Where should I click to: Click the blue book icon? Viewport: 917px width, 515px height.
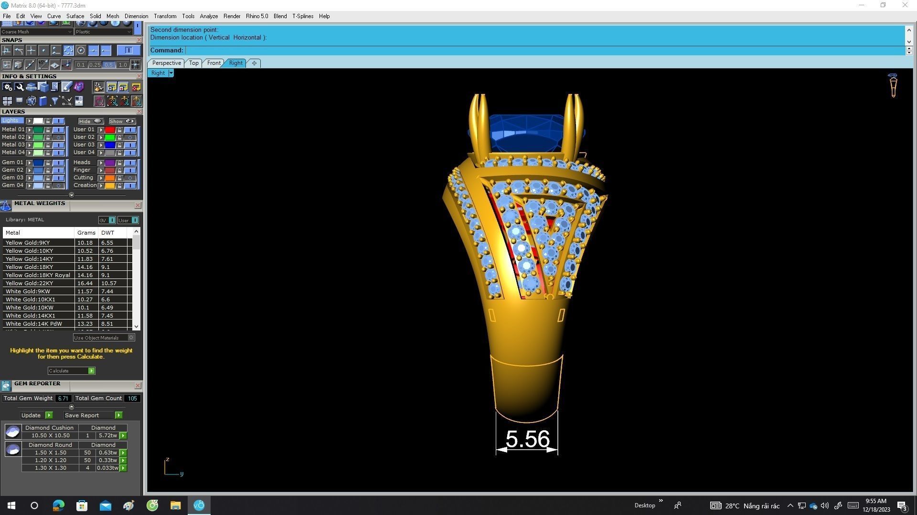(x=43, y=101)
